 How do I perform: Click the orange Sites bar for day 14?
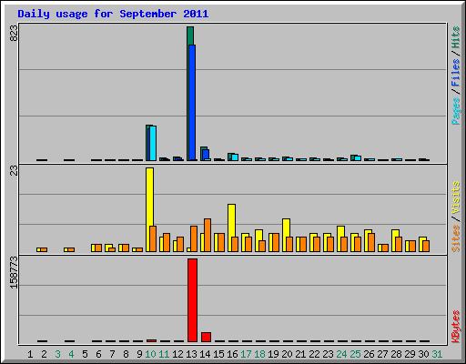point(208,235)
